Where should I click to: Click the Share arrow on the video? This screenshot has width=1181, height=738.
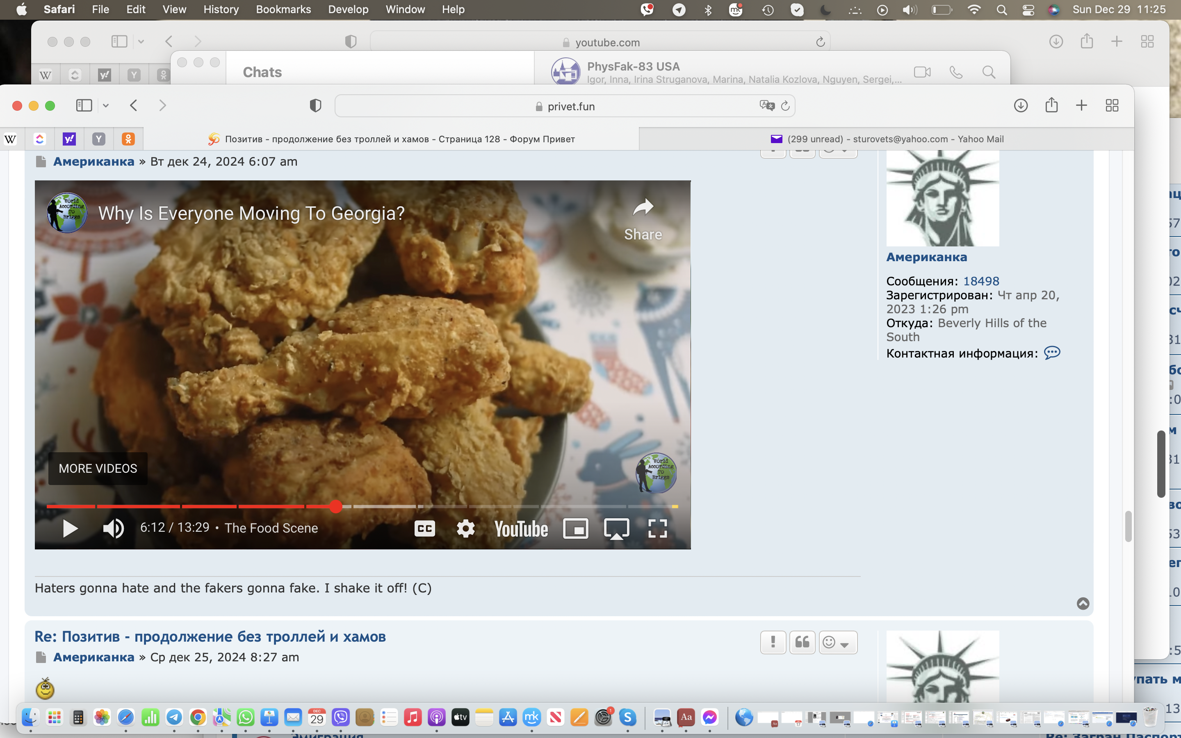click(x=643, y=219)
